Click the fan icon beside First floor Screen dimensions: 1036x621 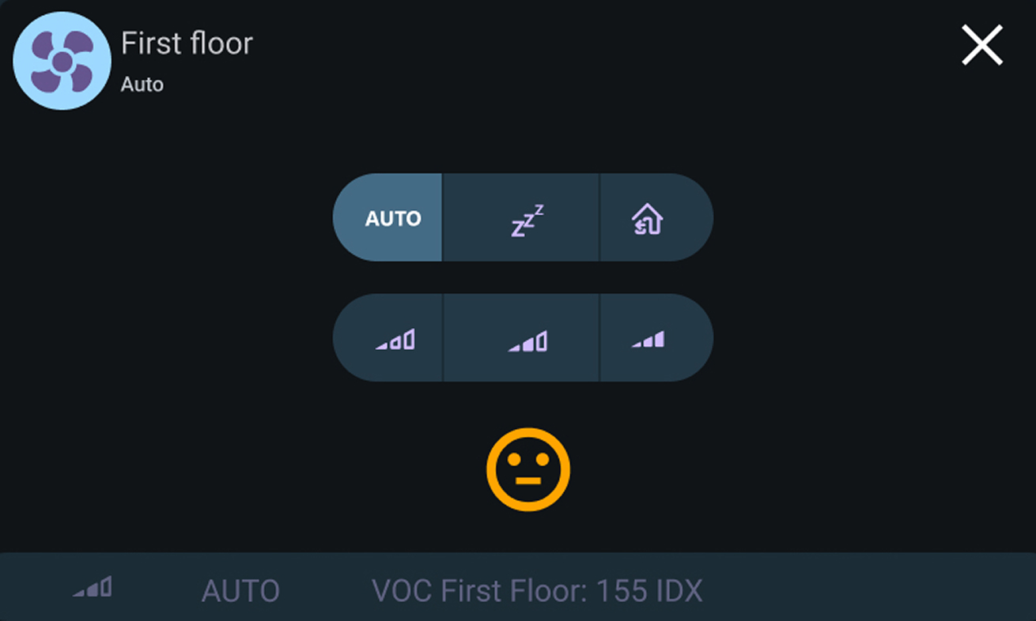click(x=62, y=61)
